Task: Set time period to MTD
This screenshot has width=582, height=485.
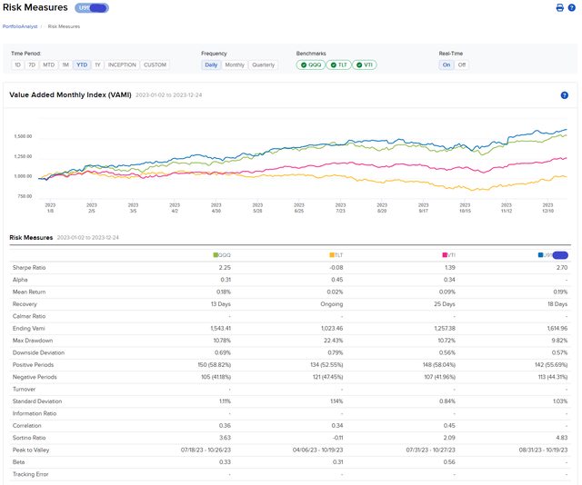Action: pyautogui.click(x=49, y=65)
